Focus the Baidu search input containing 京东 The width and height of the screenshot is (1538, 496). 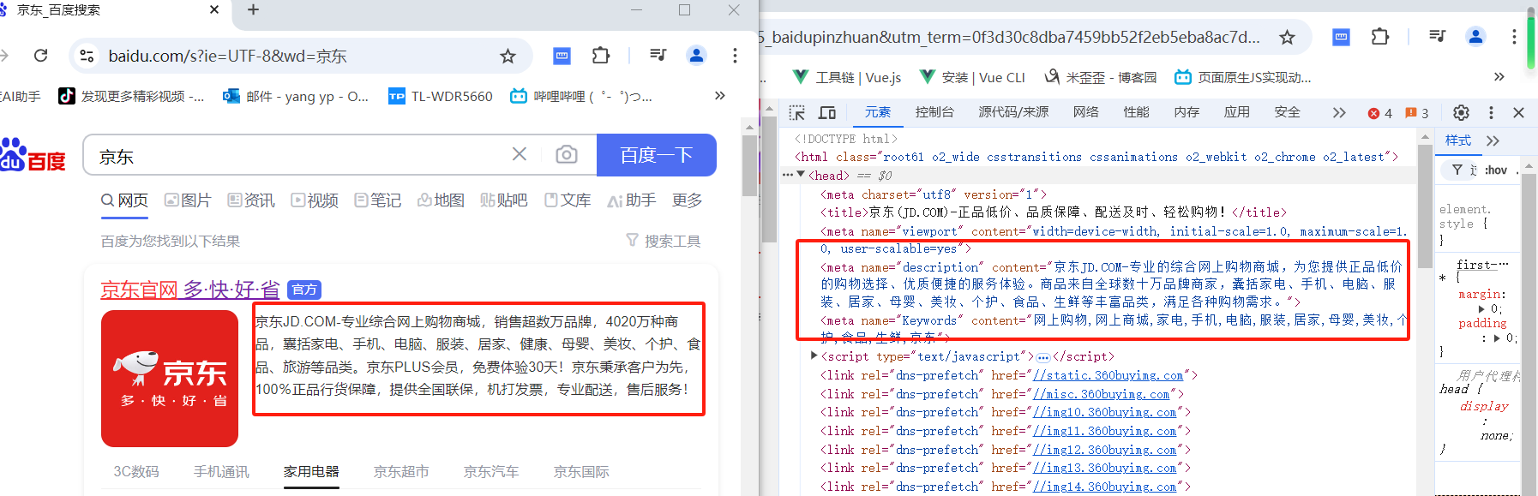[300, 156]
